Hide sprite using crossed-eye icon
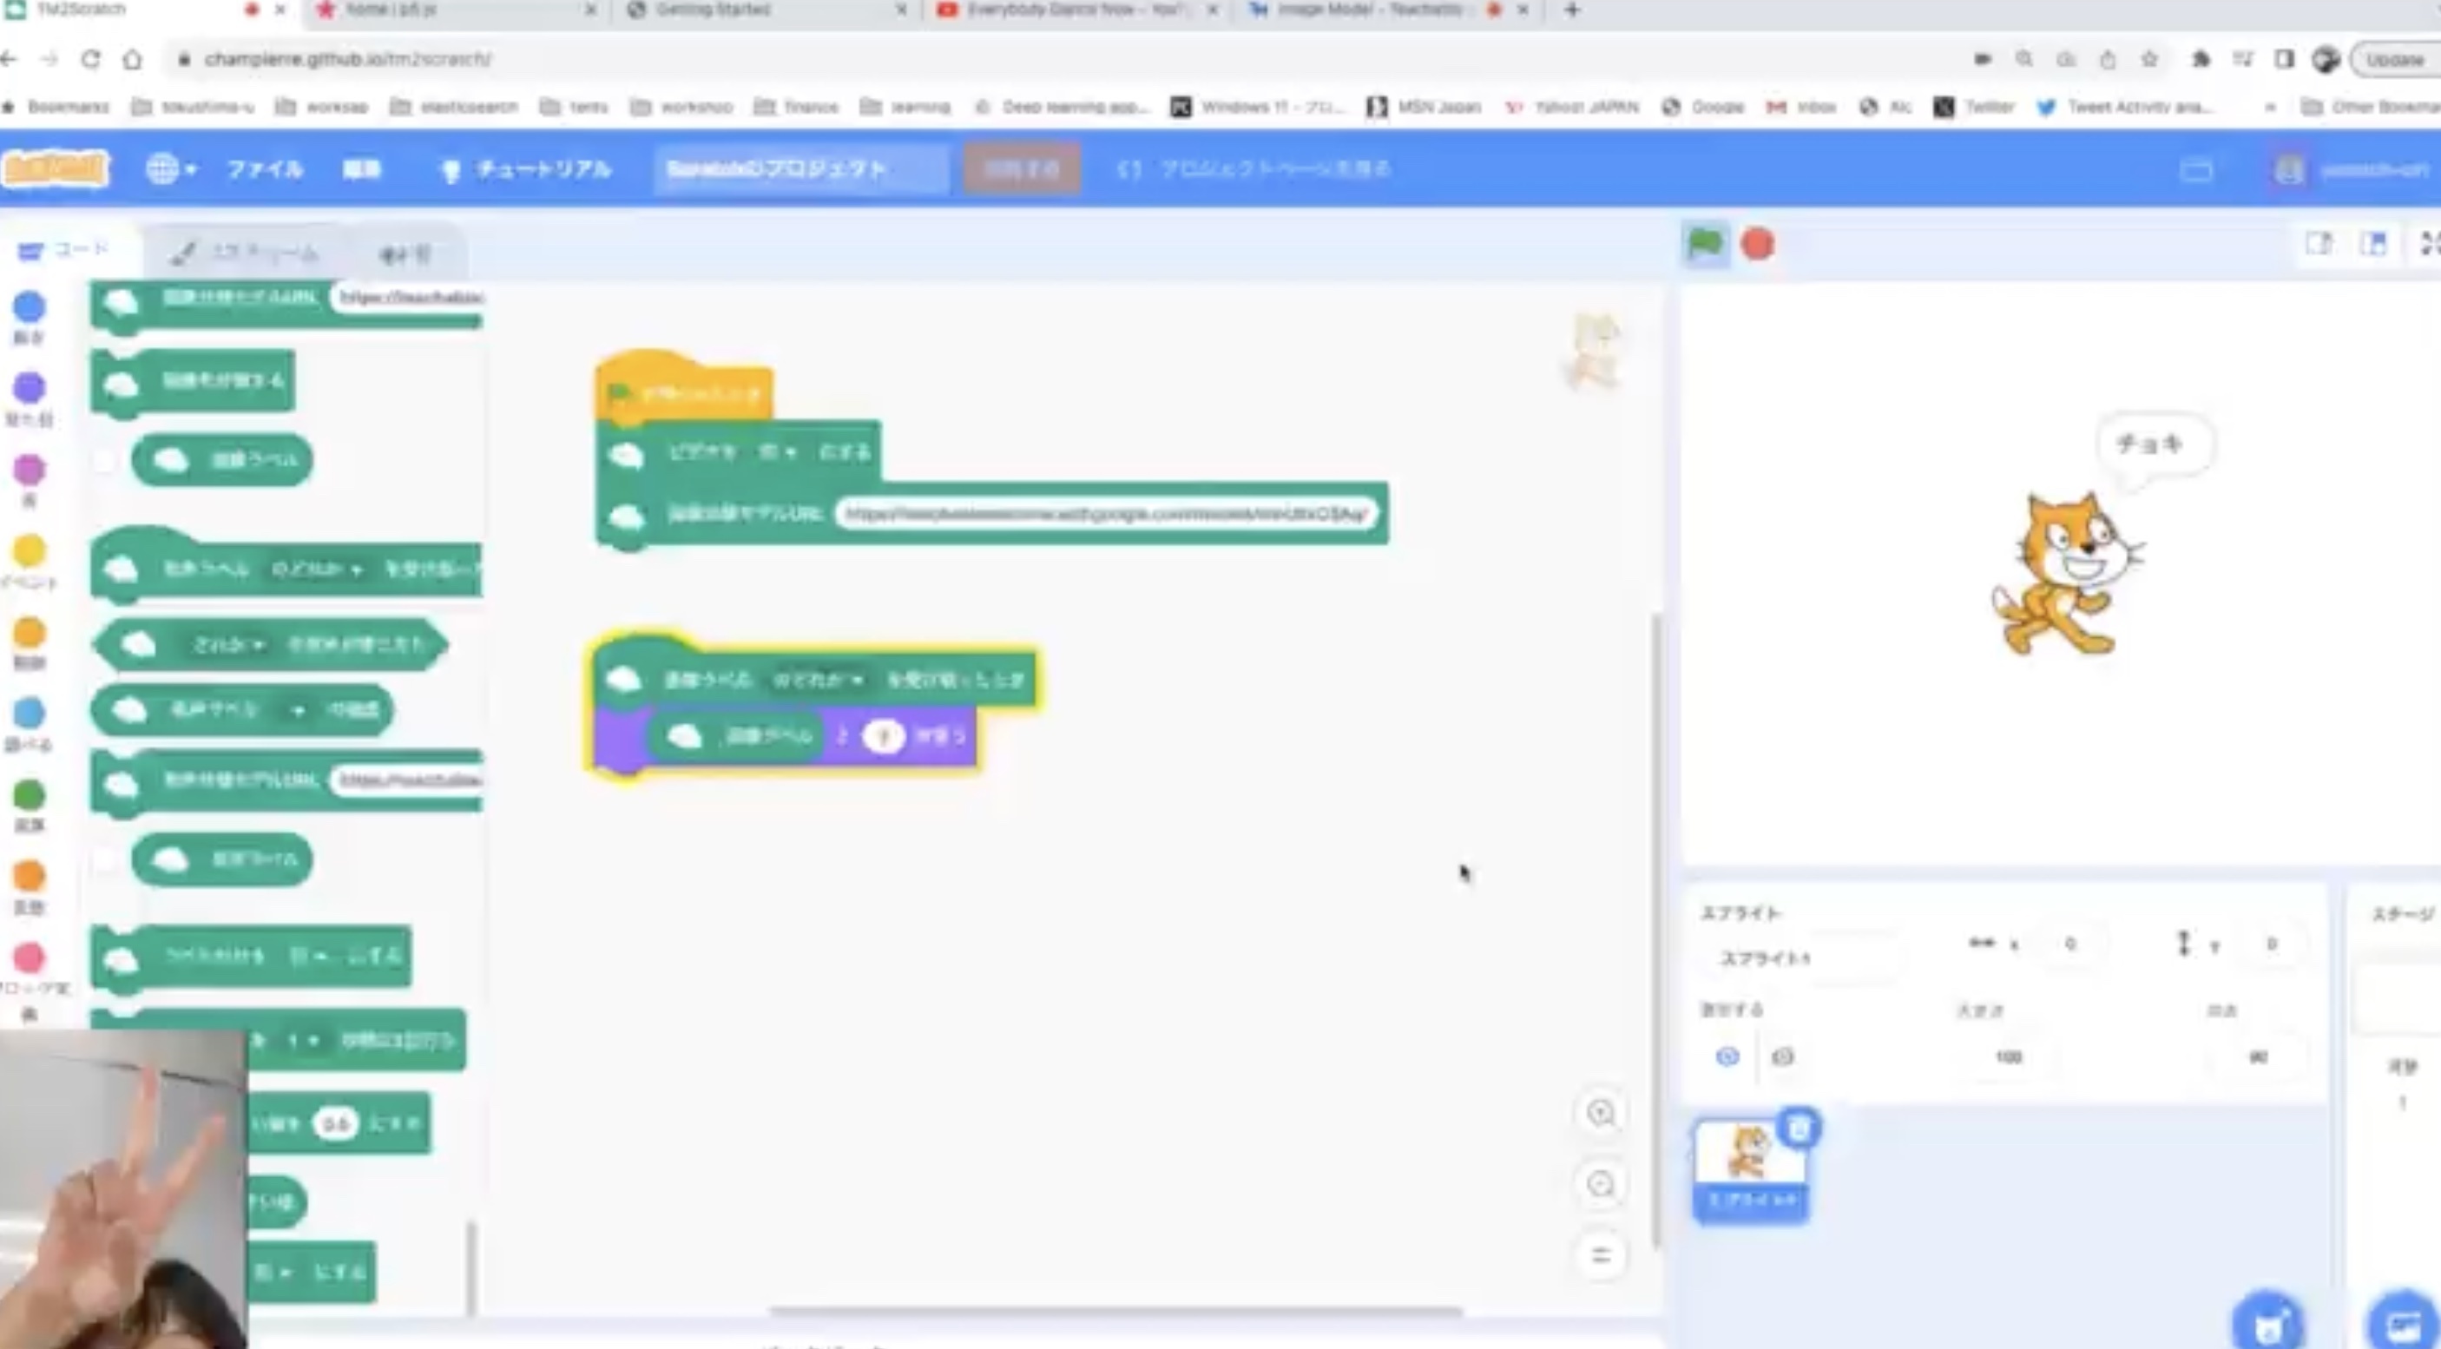The width and height of the screenshot is (2441, 1349). [1782, 1056]
